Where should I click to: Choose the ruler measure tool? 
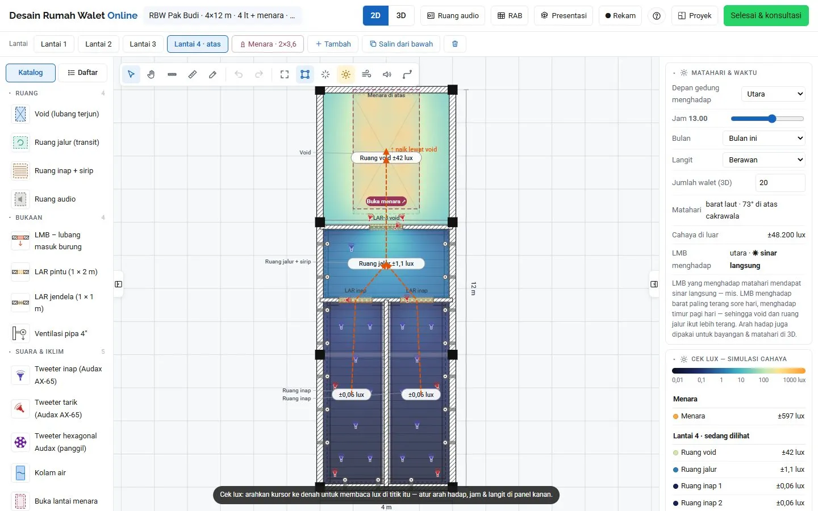tap(193, 74)
